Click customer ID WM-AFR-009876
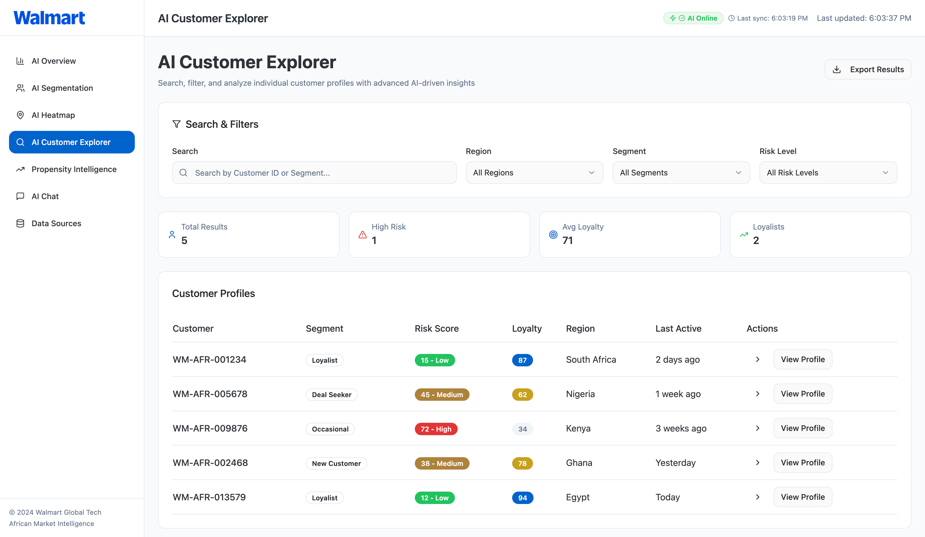Viewport: 925px width, 537px height. click(x=210, y=428)
